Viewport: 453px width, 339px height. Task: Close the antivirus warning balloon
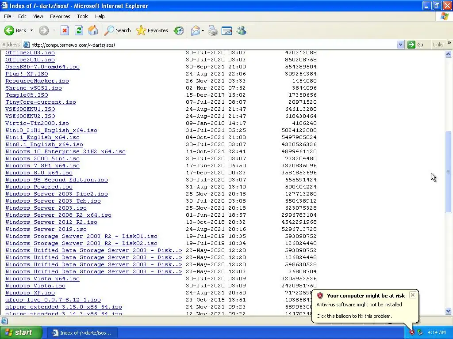click(x=413, y=295)
